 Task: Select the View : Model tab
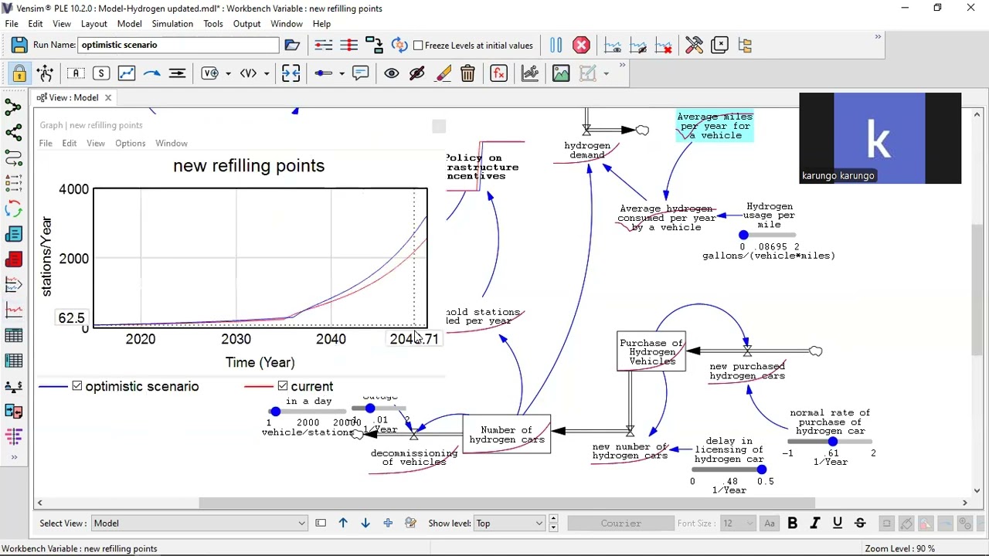click(x=73, y=97)
